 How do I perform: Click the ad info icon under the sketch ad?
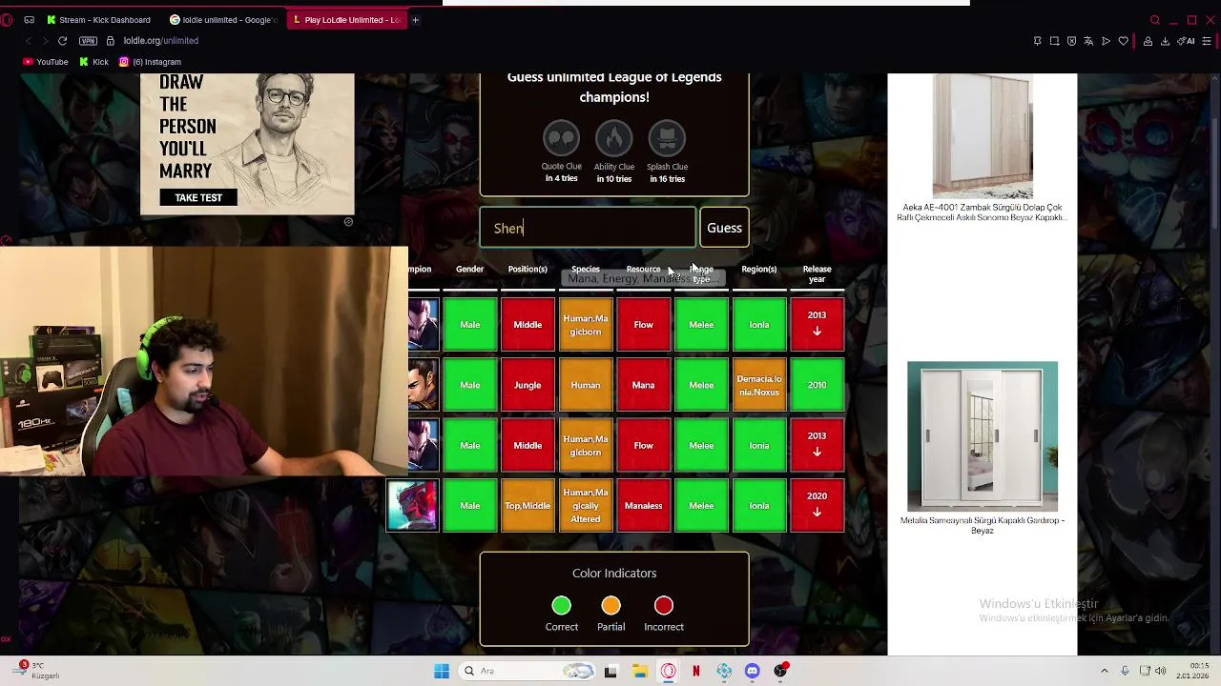(348, 222)
